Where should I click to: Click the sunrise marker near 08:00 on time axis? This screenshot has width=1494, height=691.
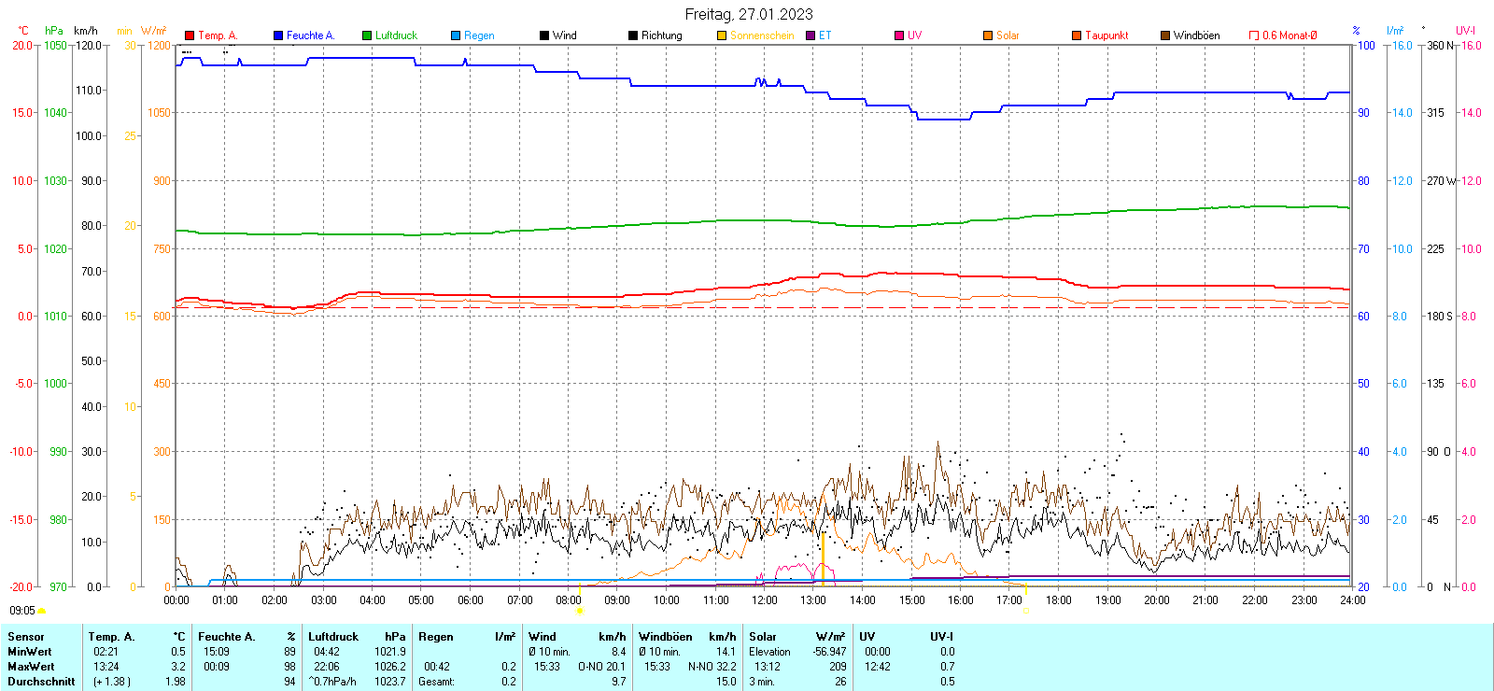[x=580, y=611]
